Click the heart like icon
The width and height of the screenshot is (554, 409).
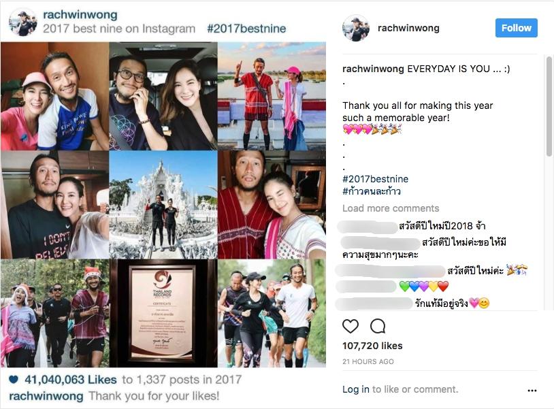point(351,326)
